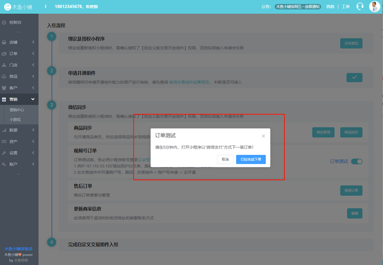
Task: Expand the 商品 menu chevron
Action: pos(33,77)
